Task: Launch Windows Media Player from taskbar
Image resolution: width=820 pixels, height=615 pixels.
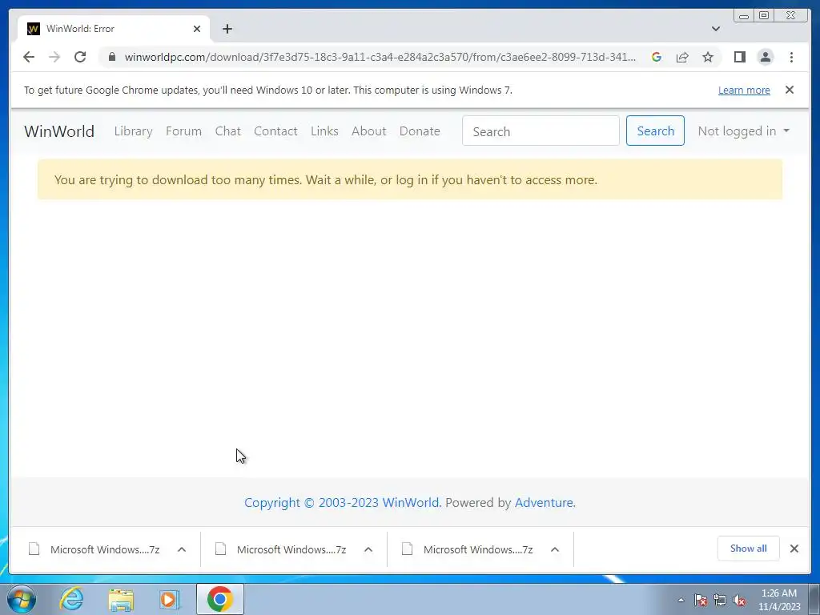Action: click(170, 599)
